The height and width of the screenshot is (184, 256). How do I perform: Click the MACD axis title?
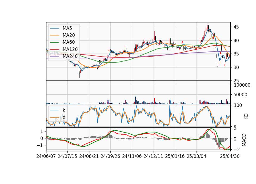244,140
